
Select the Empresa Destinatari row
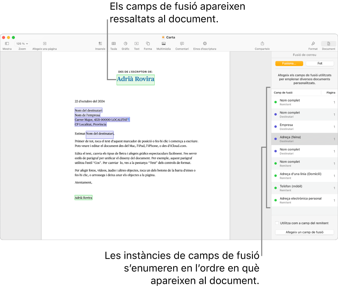[304, 127]
